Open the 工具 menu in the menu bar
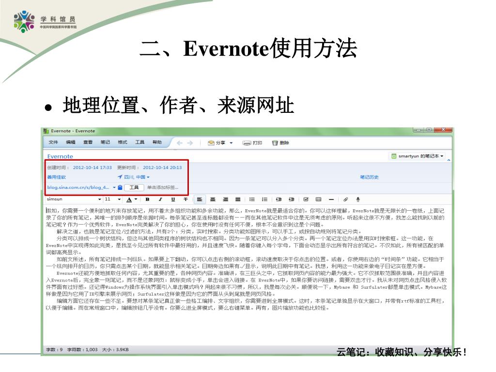Screen dimensions: 496x372 click(140, 142)
